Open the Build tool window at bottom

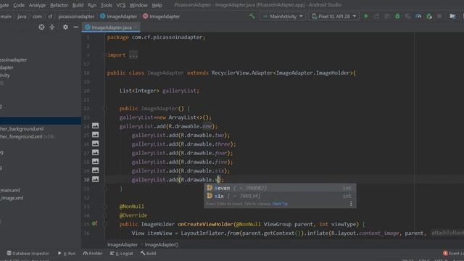coord(148,253)
